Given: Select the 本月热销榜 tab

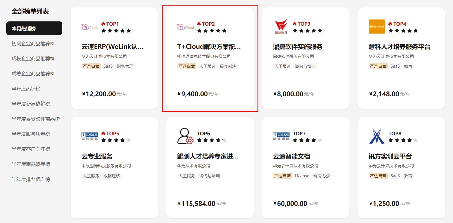Looking at the screenshot, I should click(x=34, y=28).
